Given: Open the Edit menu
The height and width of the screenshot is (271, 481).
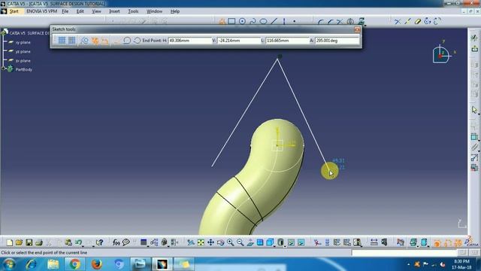Looking at the screenshot, I should point(80,11).
